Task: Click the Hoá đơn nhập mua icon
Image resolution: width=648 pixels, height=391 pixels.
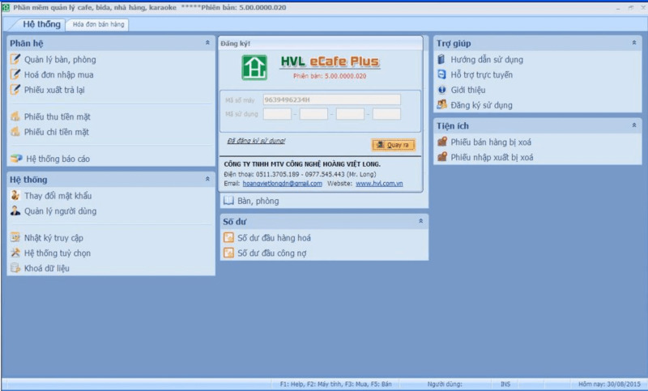Action: (x=15, y=74)
